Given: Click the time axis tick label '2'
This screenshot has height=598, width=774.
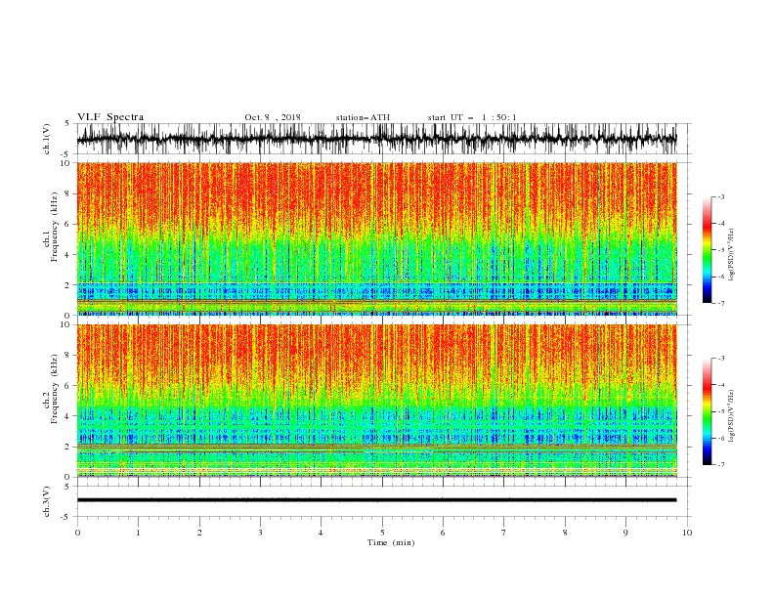Looking at the screenshot, I should 199,533.
